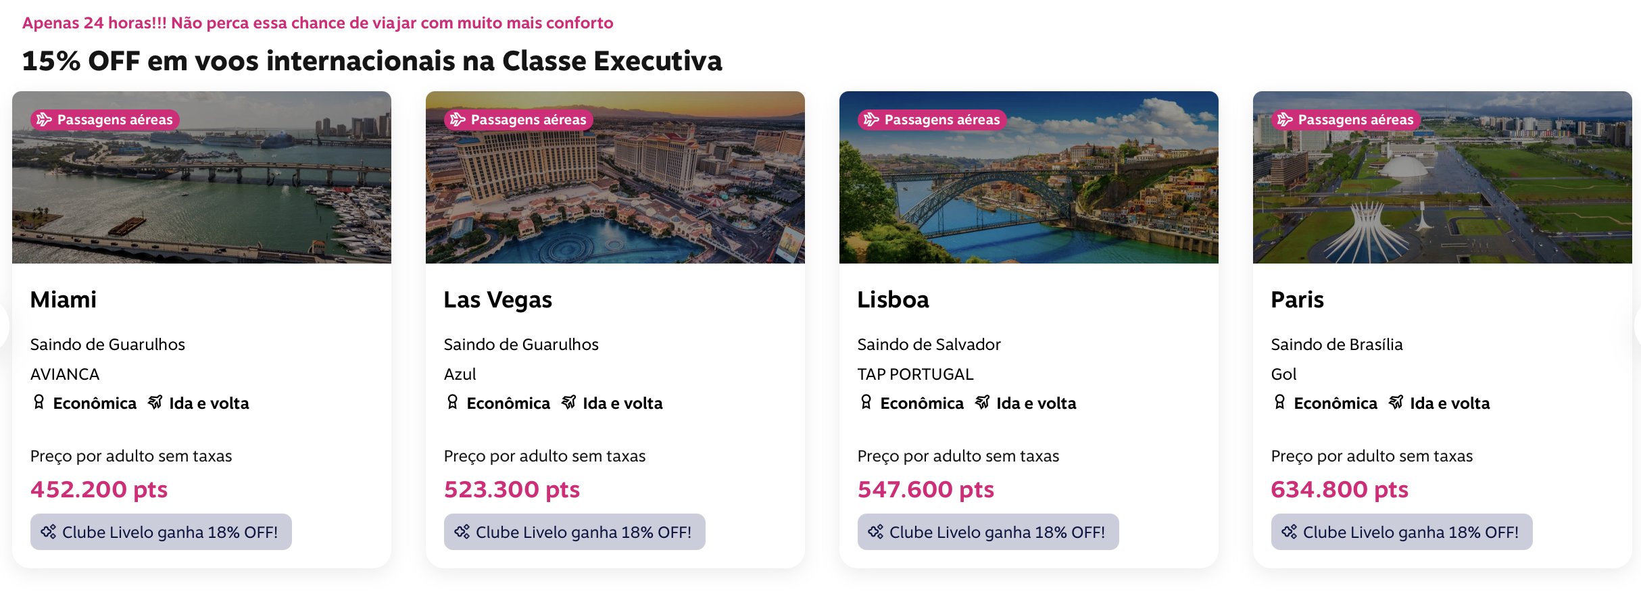This screenshot has width=1641, height=596.
Task: Open the Miami destination photo
Action: tap(201, 177)
